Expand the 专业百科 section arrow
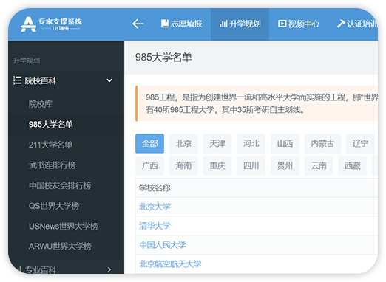This screenshot has width=386, height=282. coord(109,269)
